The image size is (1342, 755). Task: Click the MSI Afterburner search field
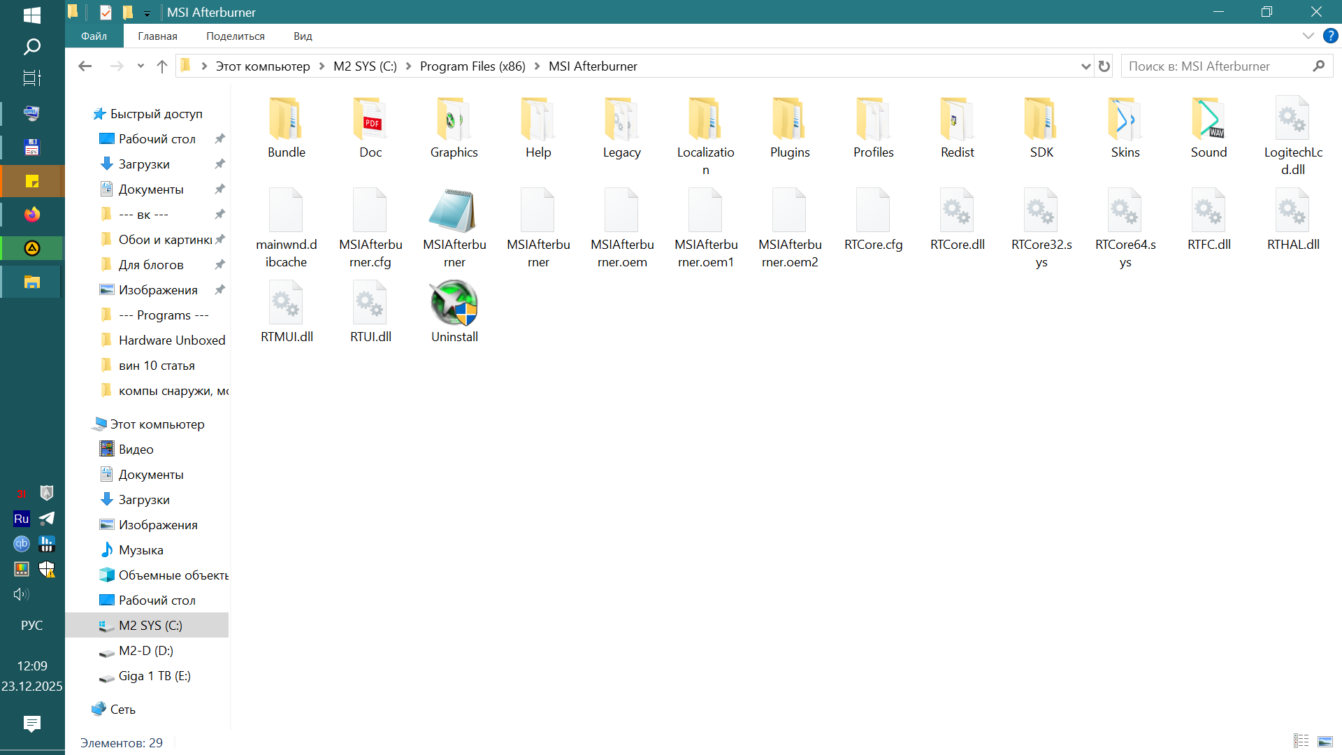(x=1216, y=66)
